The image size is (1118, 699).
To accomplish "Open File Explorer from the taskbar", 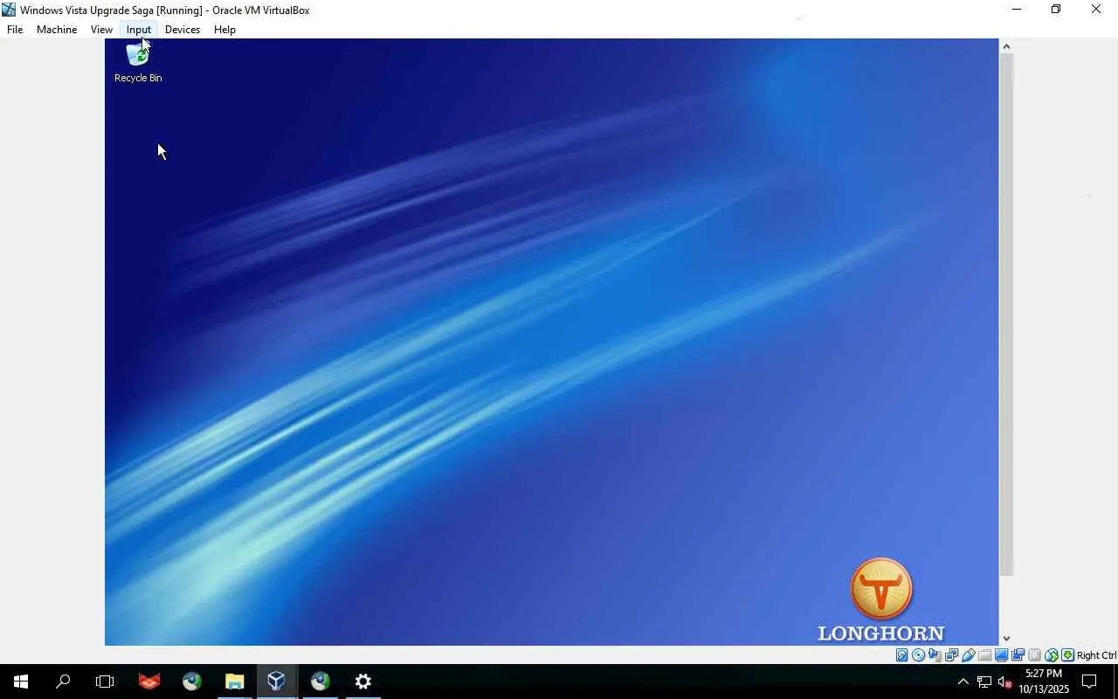I will [x=235, y=682].
